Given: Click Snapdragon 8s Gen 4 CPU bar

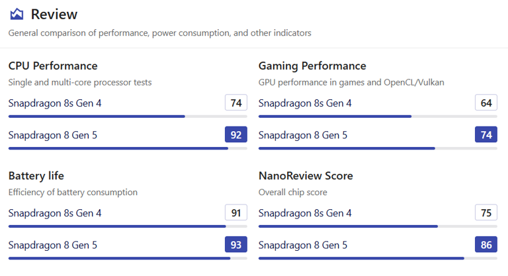Looking at the screenshot, I should [128, 116].
